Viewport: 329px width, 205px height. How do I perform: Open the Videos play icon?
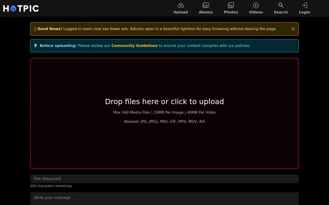[256, 5]
